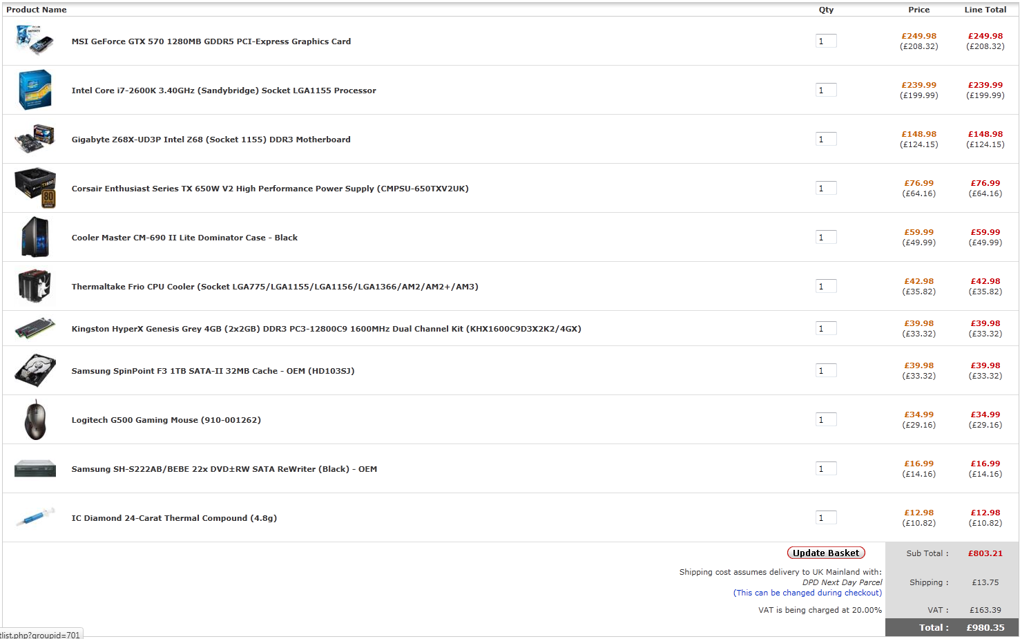Click the Samsung SpinPoint F3 hard drive image
This screenshot has width=1020, height=639.
35,370
